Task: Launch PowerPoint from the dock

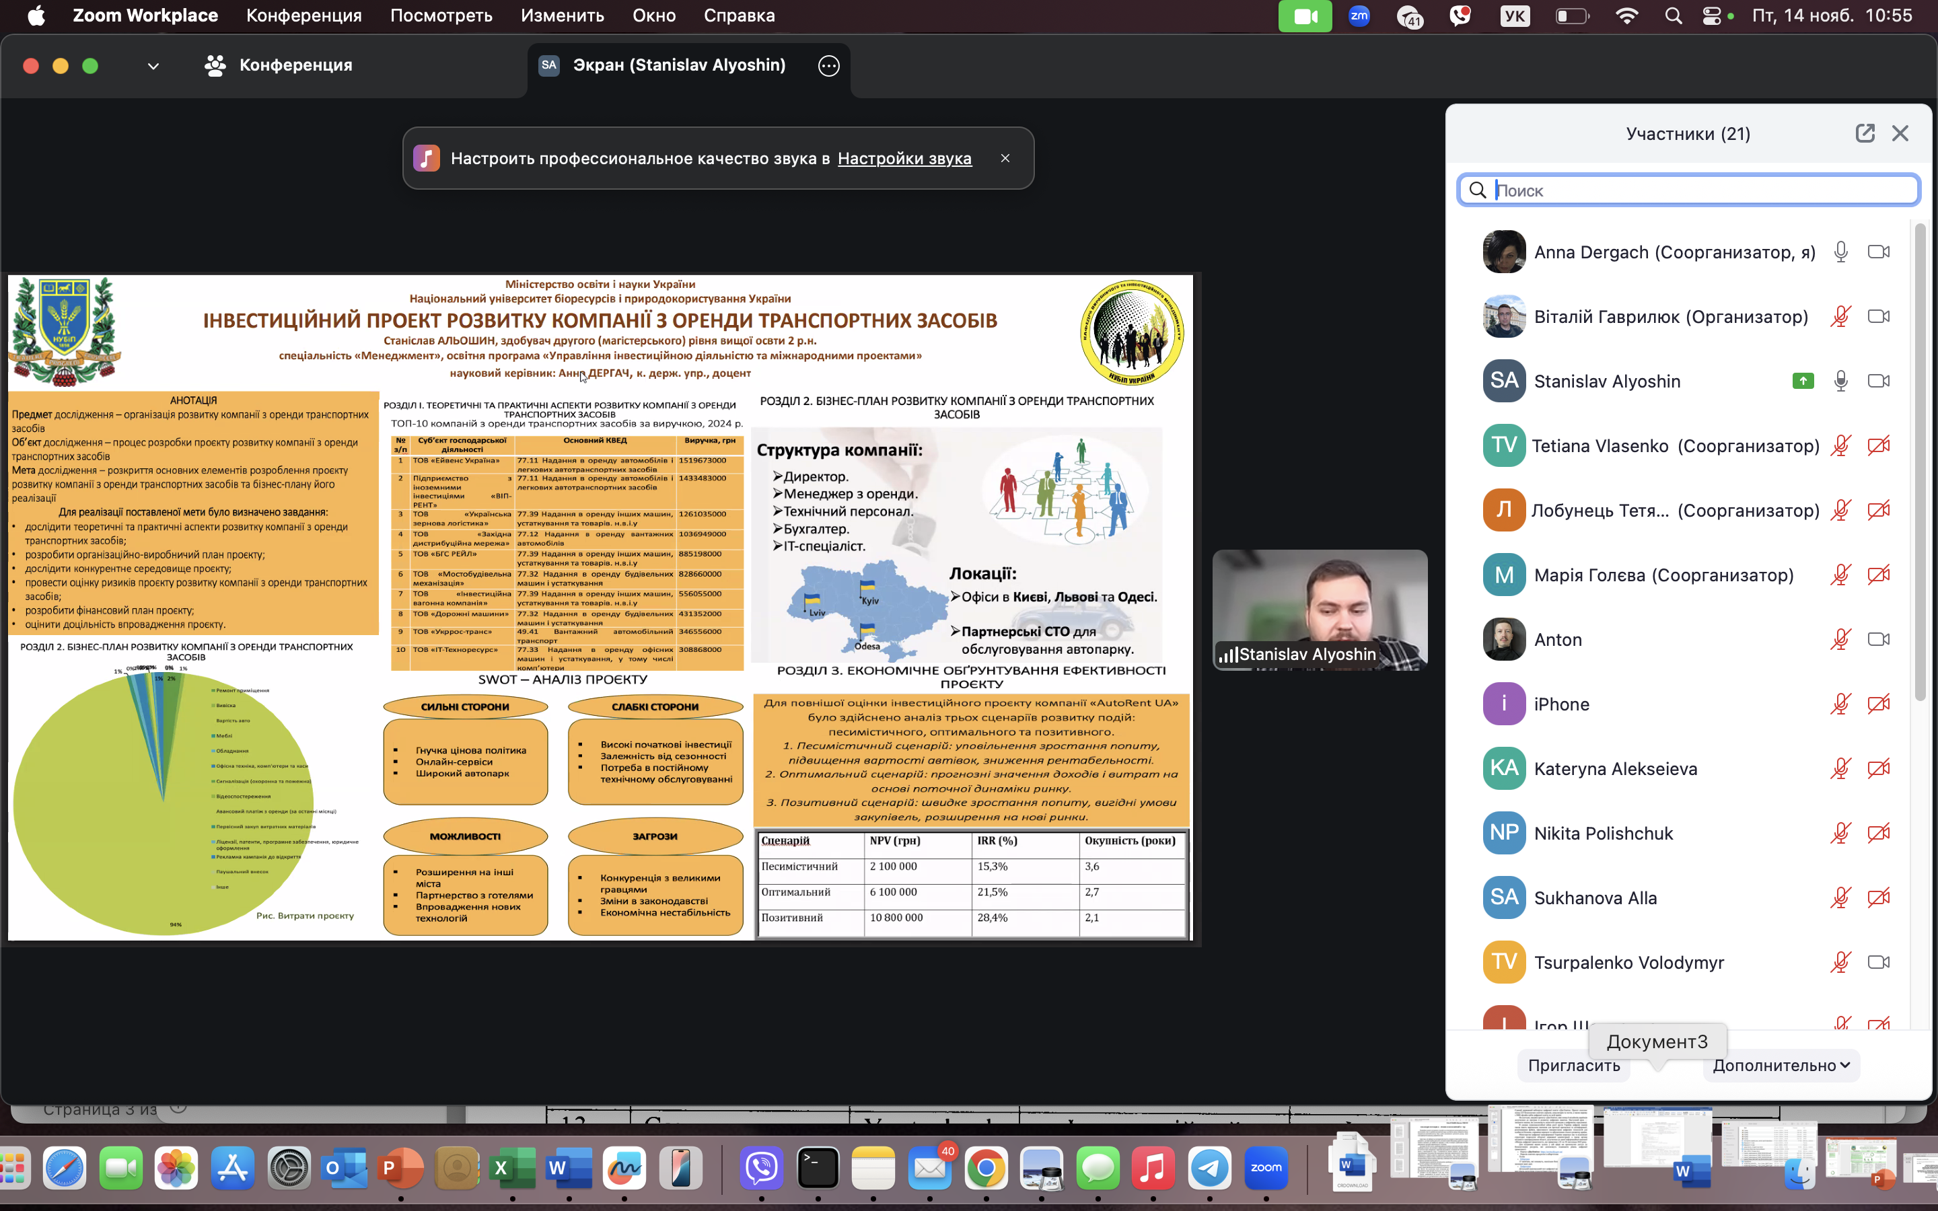Action: coord(400,1168)
